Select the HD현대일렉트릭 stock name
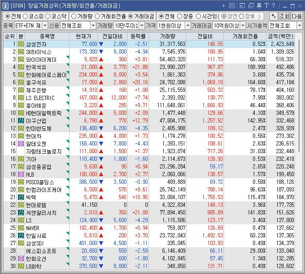Viewport: 305px width, 274px height. click(44, 113)
